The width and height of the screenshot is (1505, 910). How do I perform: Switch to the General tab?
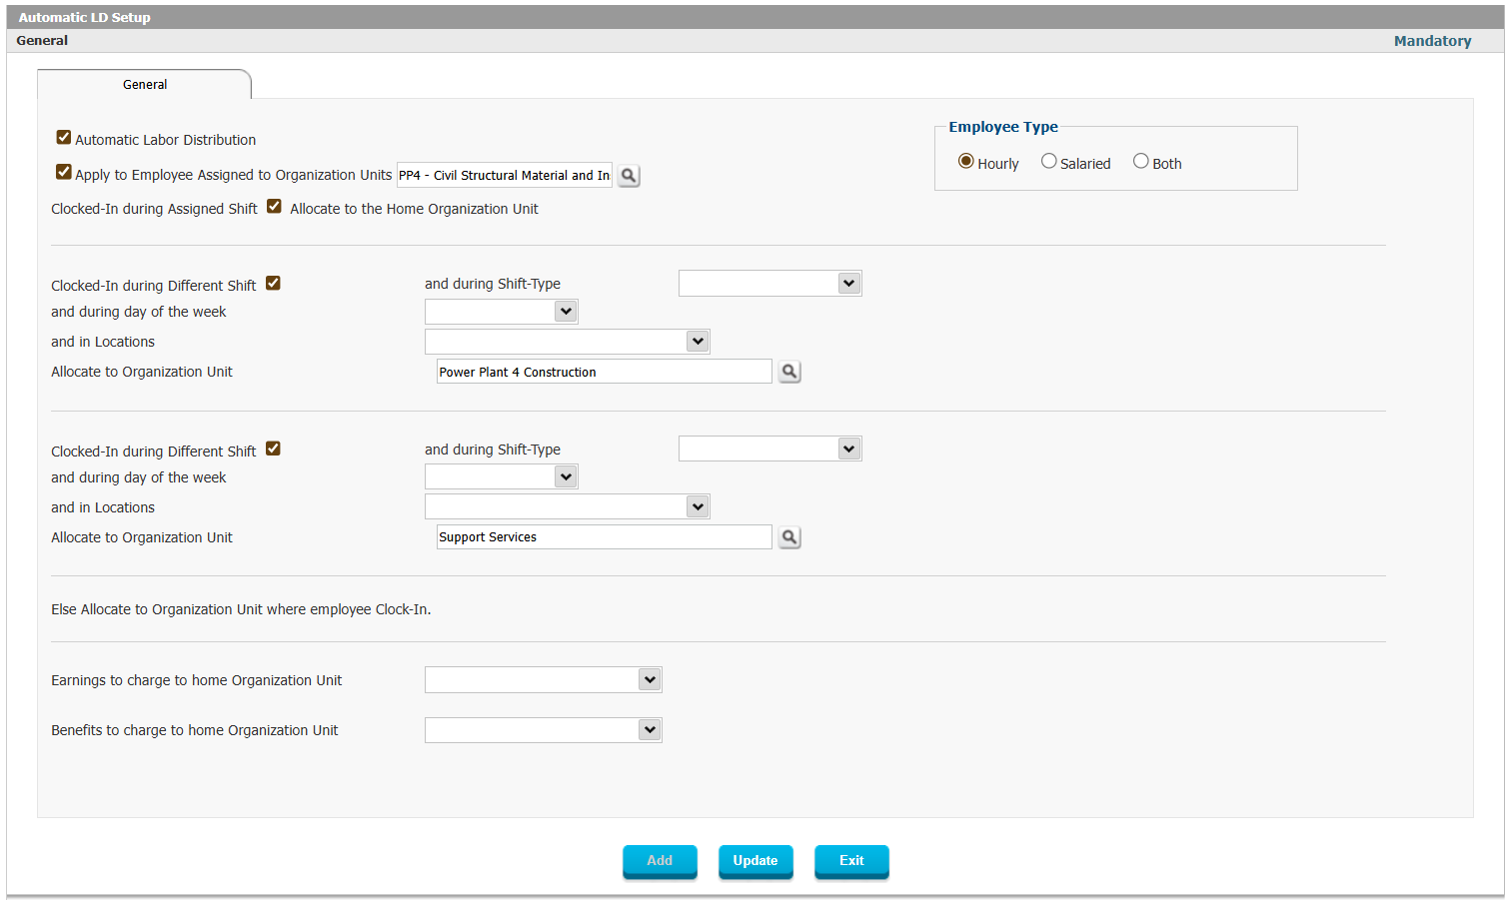[x=145, y=85]
